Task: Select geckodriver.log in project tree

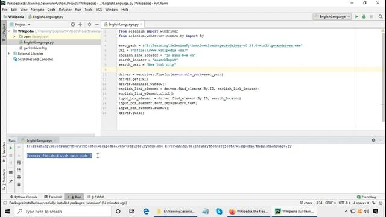Action: click(35, 48)
